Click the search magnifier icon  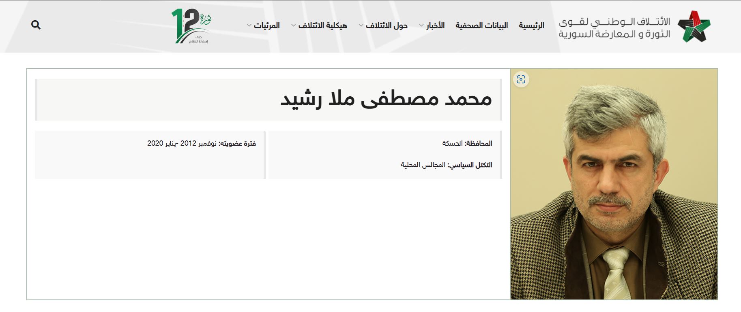click(36, 25)
